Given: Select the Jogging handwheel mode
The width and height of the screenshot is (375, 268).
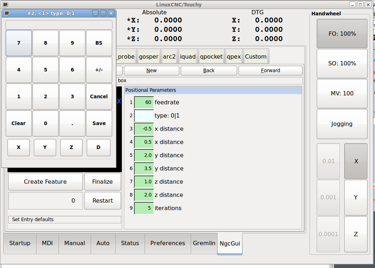Looking at the screenshot, I should [x=342, y=124].
